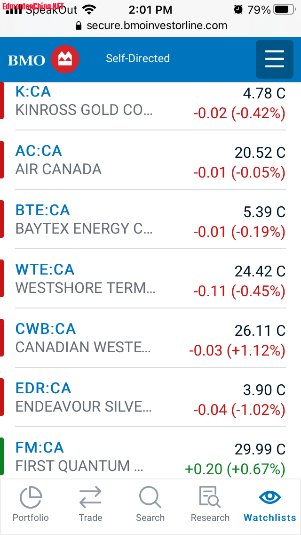This screenshot has height=535, width=301.
Task: Tap the BMO logo icon
Action: [x=65, y=59]
